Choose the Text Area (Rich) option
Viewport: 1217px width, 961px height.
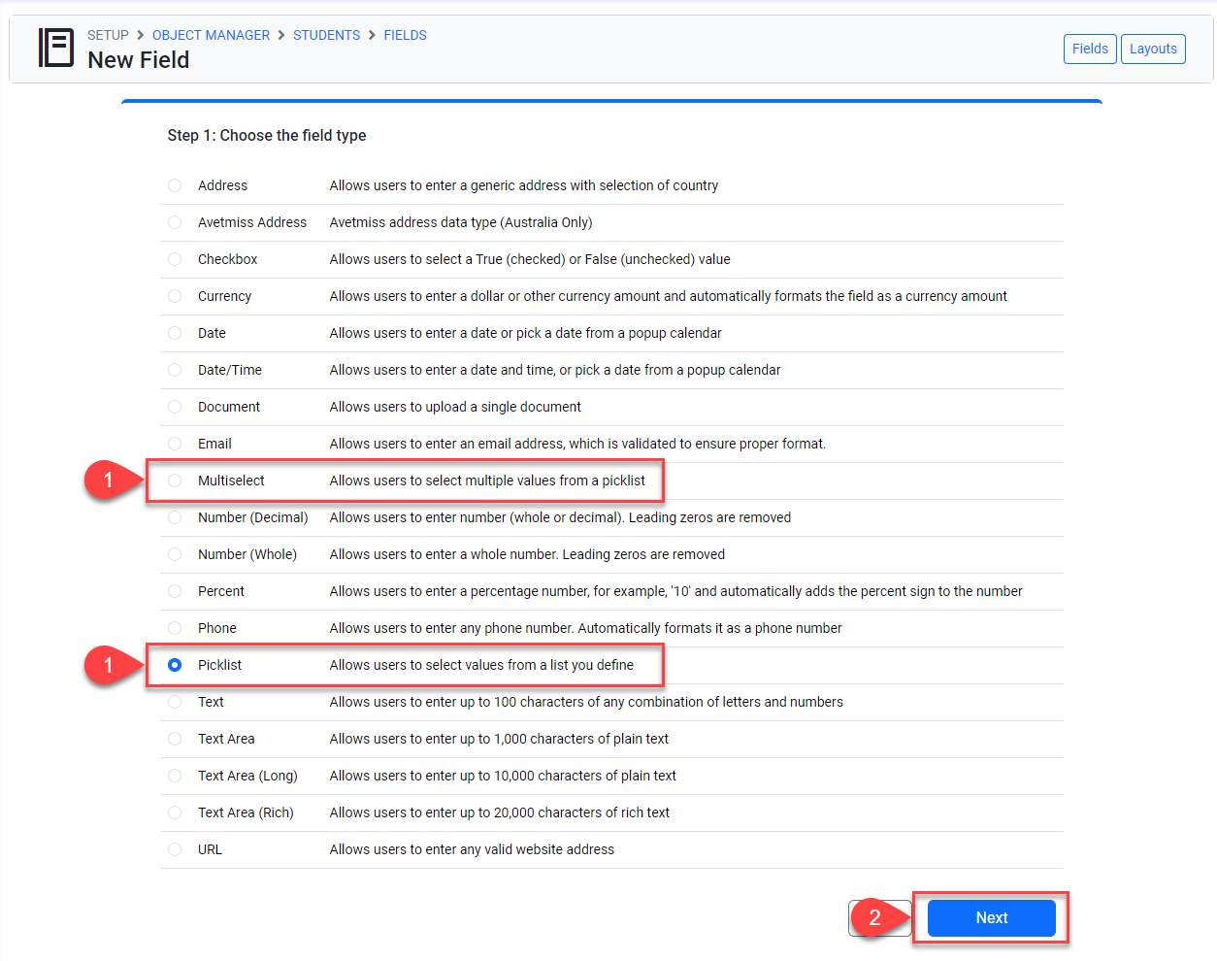coord(175,812)
